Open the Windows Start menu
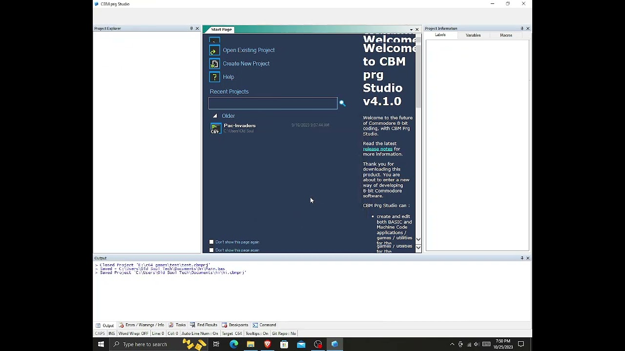 click(101, 344)
